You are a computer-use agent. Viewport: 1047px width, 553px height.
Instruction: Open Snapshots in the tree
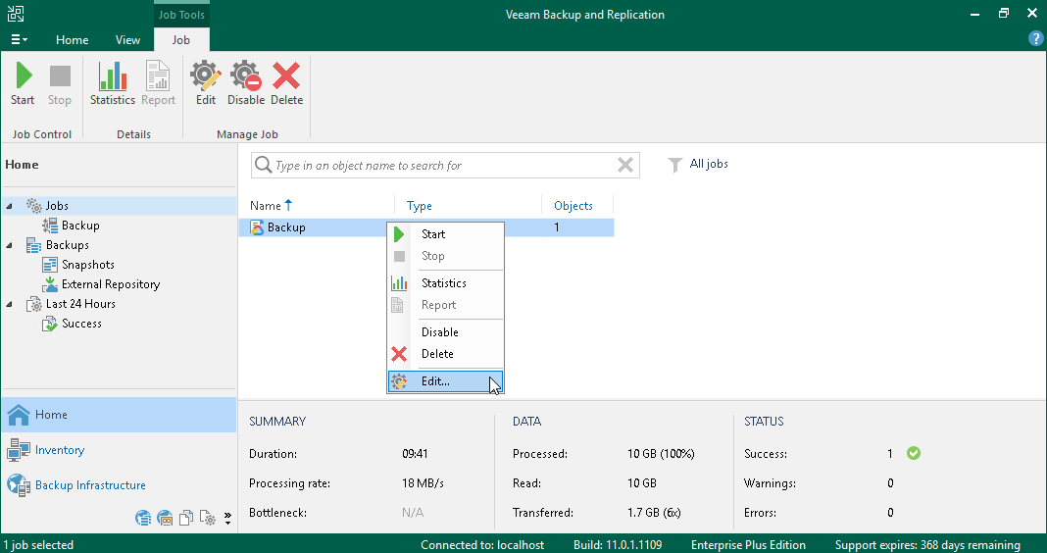click(87, 265)
